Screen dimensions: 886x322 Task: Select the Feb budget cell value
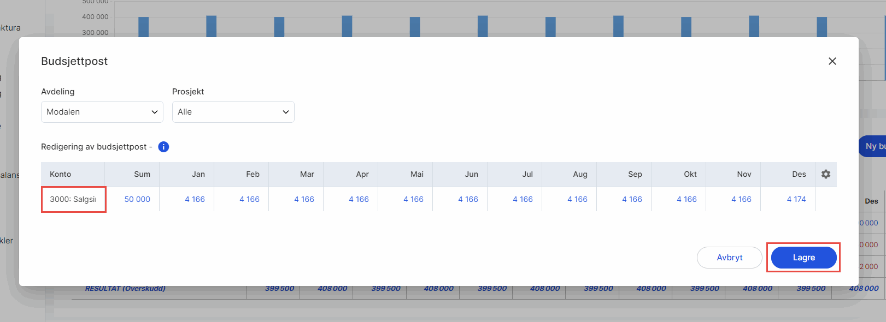click(249, 199)
